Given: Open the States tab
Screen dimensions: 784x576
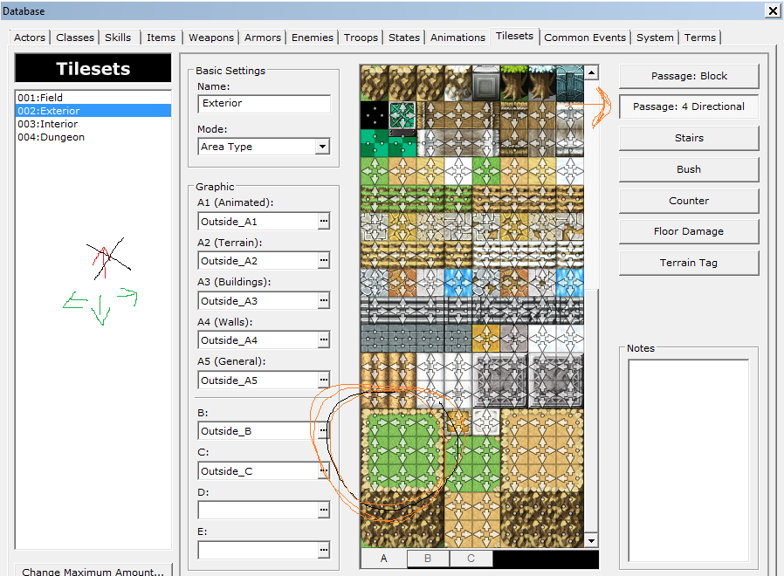Looking at the screenshot, I should (404, 38).
